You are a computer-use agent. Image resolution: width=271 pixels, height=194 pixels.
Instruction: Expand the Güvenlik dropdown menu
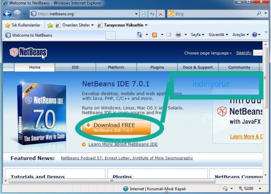click(218, 35)
